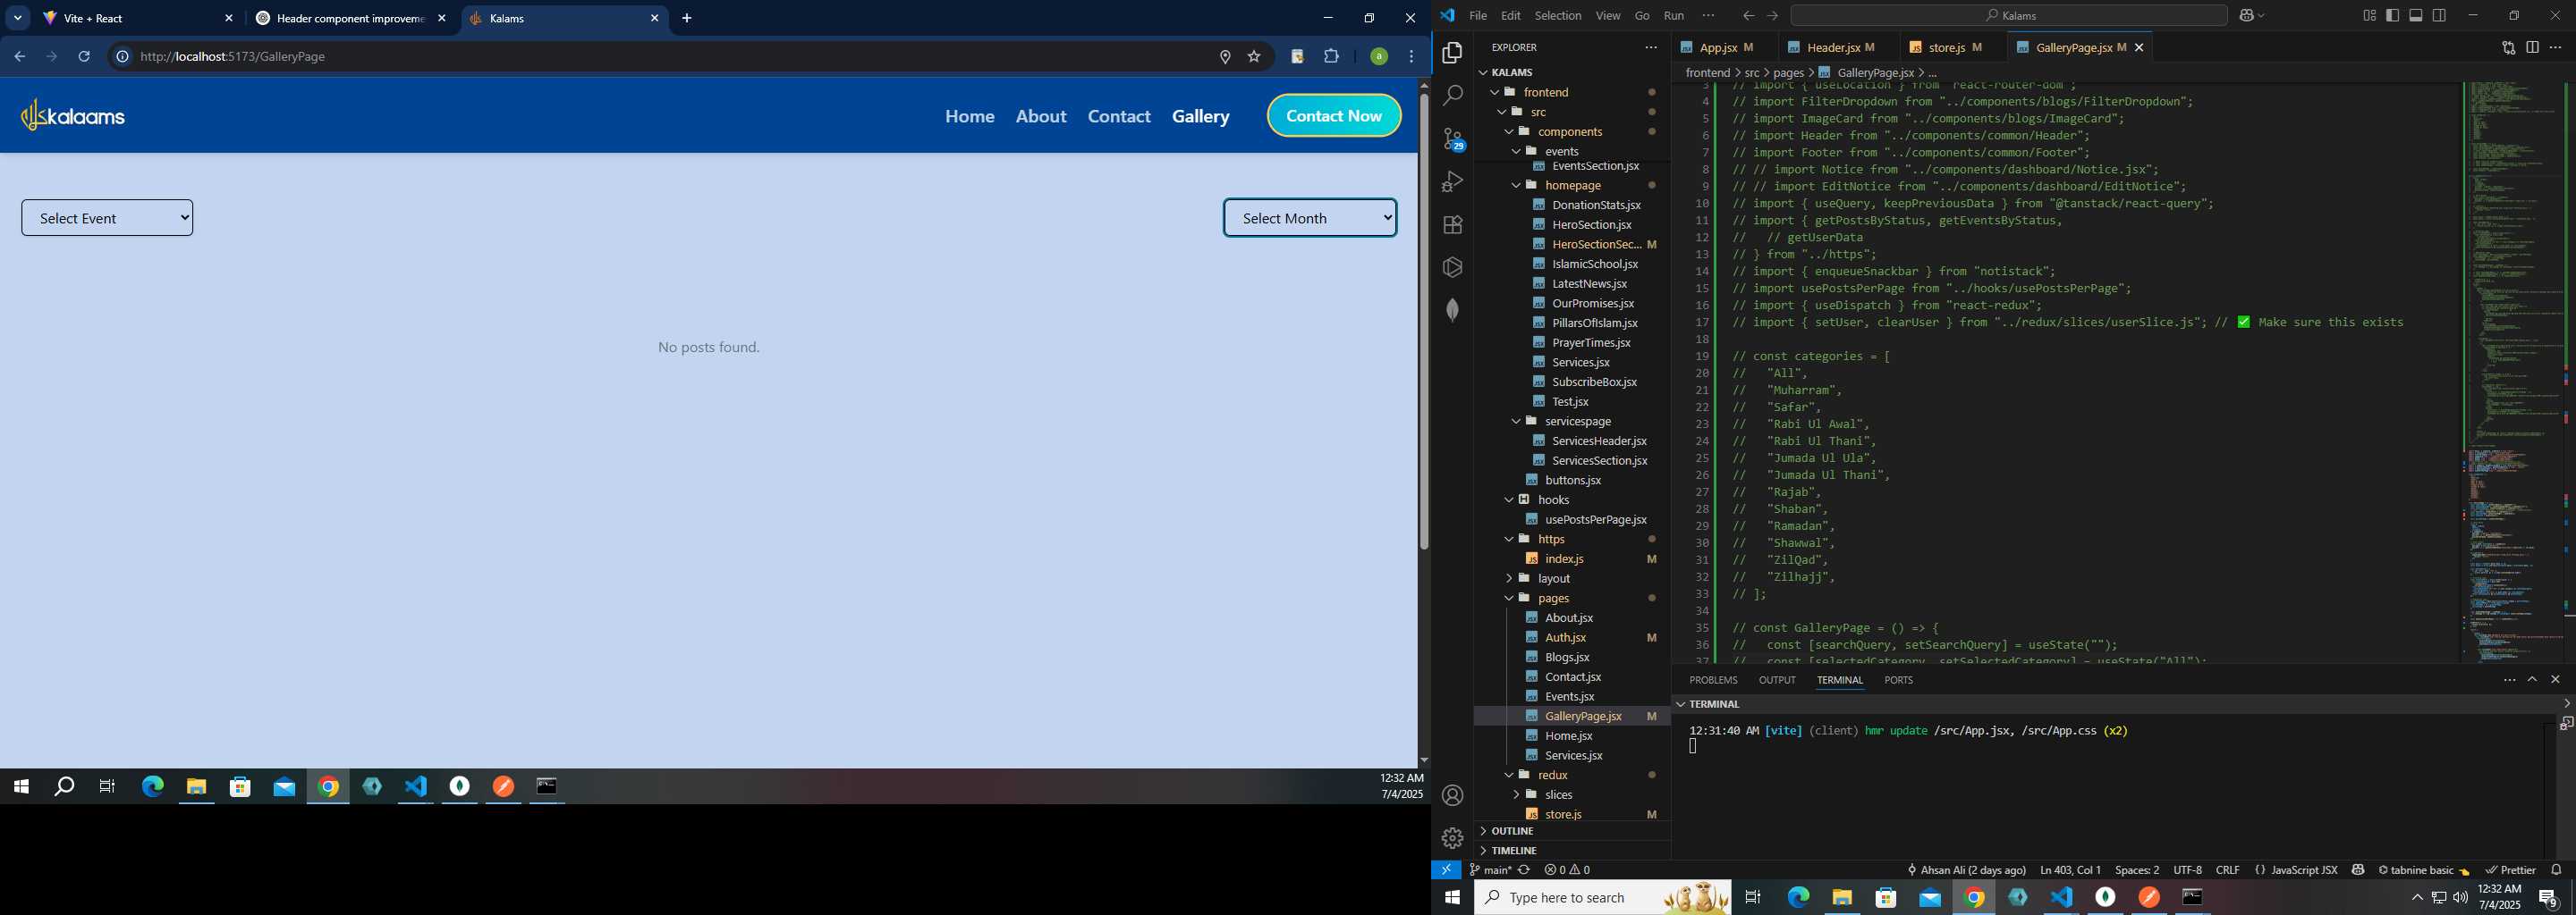
Task: Split the editor to the right
Action: (2532, 47)
